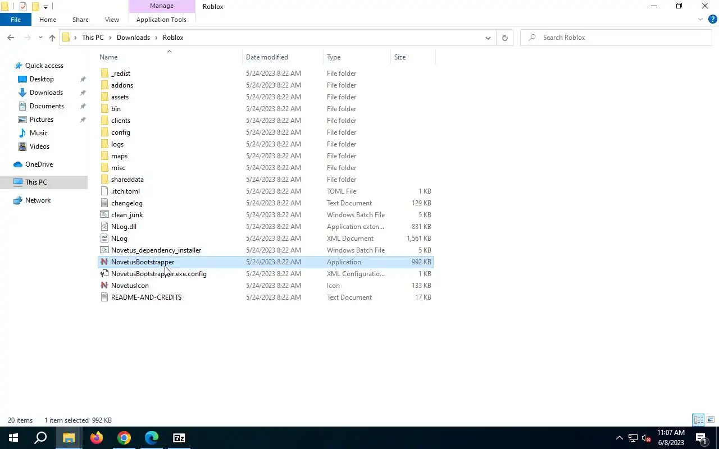This screenshot has height=449, width=719.
Task: Select the addons folder icon
Action: (104, 85)
